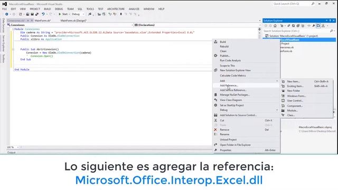Choose Calculate Code Metrics

click(247, 75)
